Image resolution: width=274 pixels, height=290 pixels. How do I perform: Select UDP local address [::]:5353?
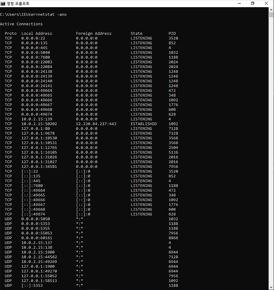click(32, 286)
